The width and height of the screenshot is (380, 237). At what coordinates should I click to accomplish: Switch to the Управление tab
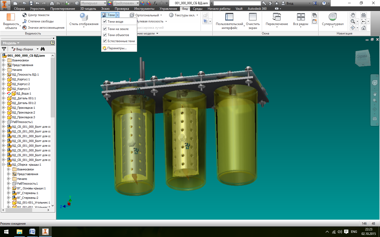168,9
